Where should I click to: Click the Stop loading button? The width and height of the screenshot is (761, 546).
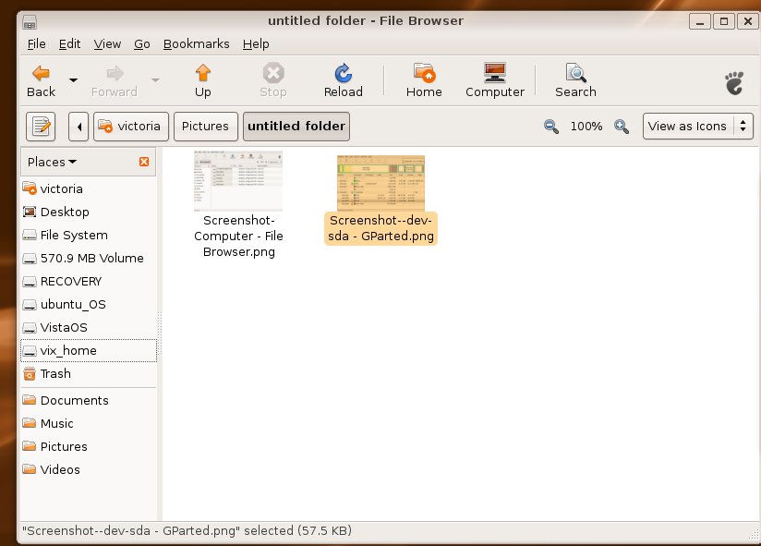(x=273, y=80)
